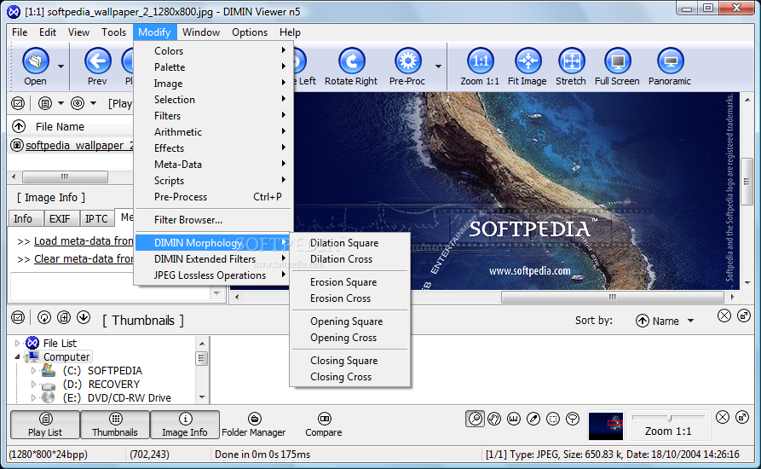Open the Colors submenu

[213, 50]
